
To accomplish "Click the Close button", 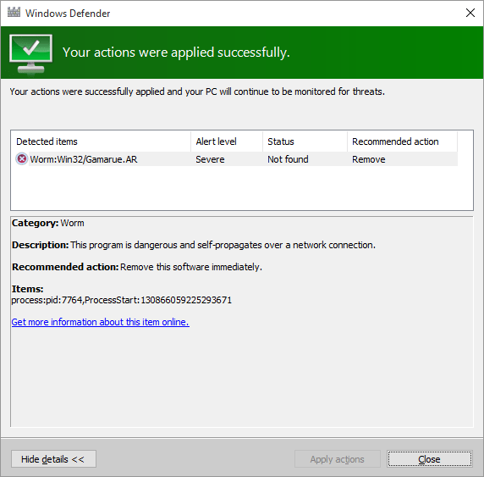I will pyautogui.click(x=429, y=459).
